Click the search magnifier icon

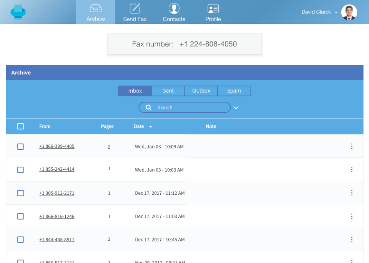(149, 108)
